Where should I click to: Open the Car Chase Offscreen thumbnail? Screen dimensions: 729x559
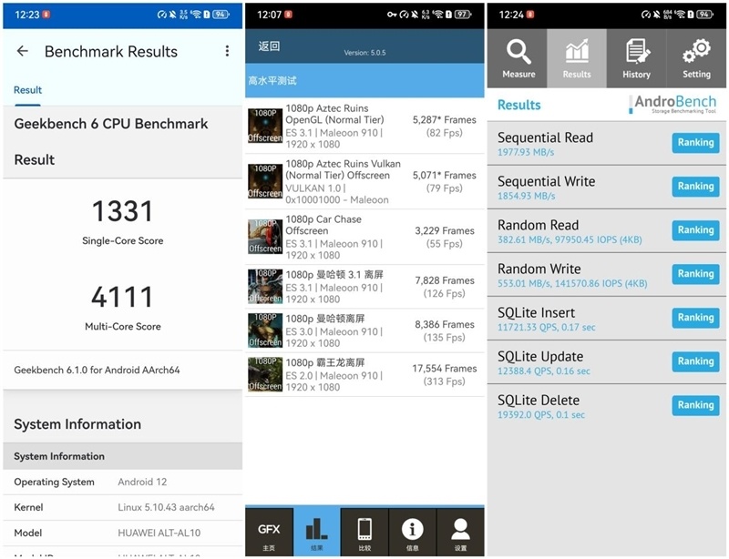pyautogui.click(x=265, y=237)
